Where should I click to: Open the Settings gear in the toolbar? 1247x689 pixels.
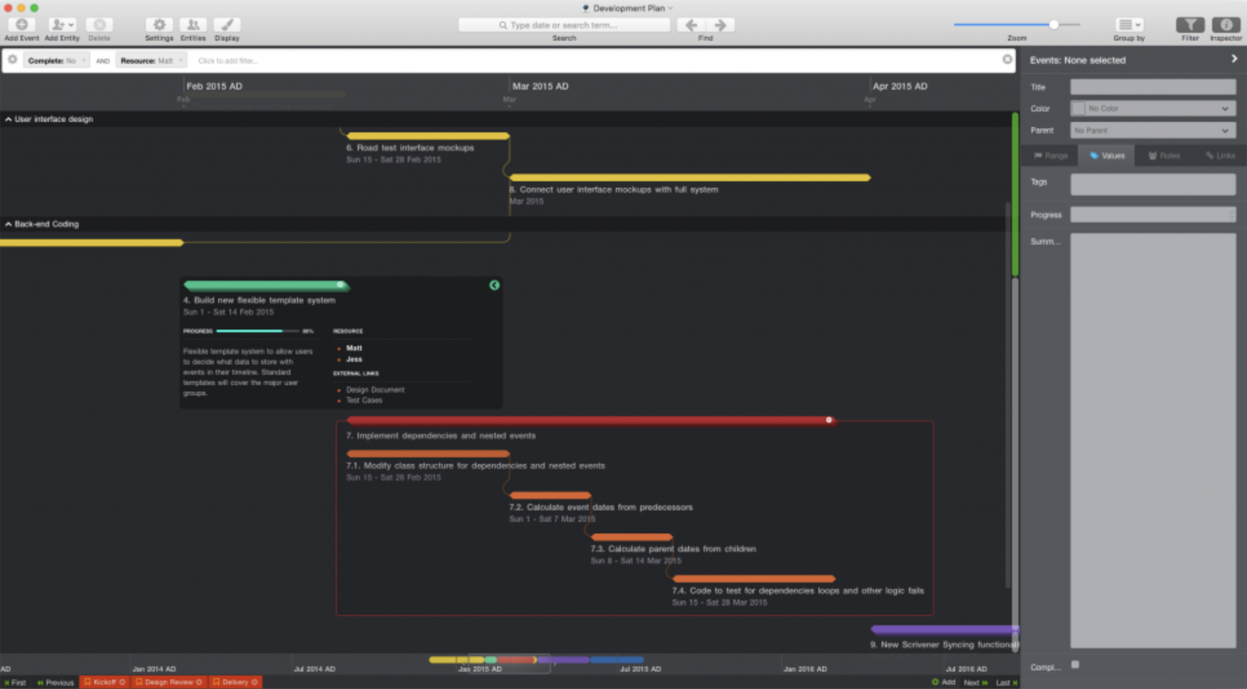point(159,25)
